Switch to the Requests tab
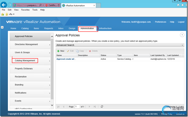This screenshot has width=188, height=117. tap(49, 28)
